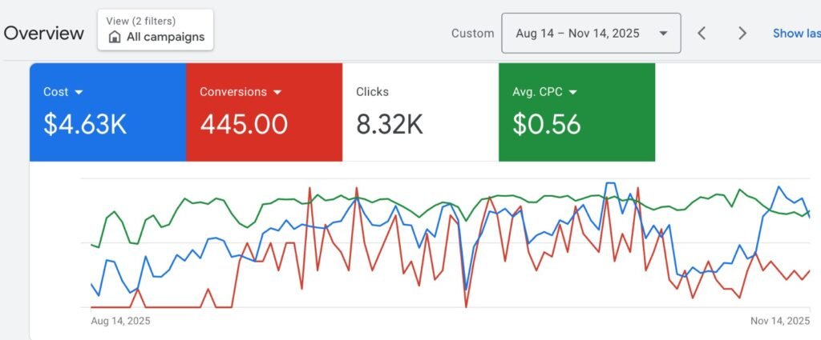Click the Aug 14, 2025 chart axis label
The height and width of the screenshot is (340, 821).
120,321
